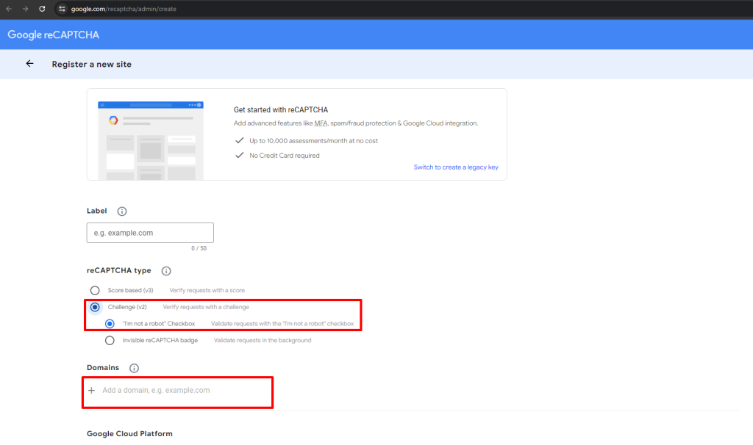753x445 pixels.
Task: Open the Domains info icon
Action: pyautogui.click(x=134, y=368)
